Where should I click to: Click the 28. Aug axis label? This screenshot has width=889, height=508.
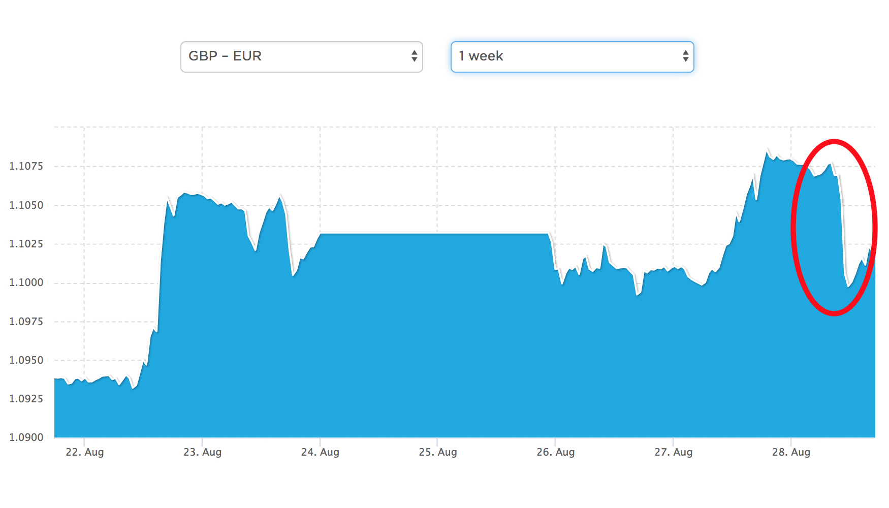(791, 452)
